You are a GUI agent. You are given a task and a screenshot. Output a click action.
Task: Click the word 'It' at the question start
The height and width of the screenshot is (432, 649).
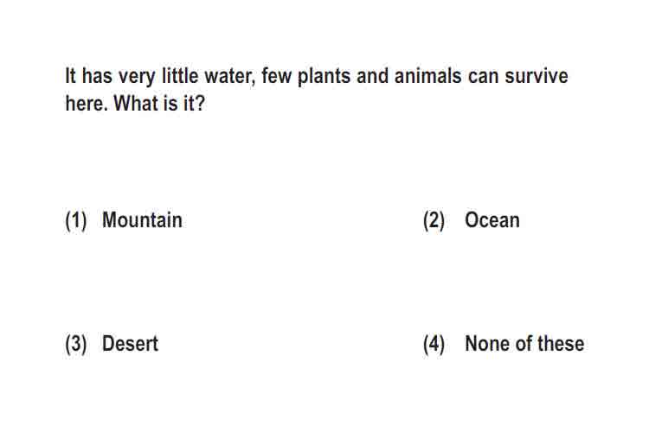[71, 76]
